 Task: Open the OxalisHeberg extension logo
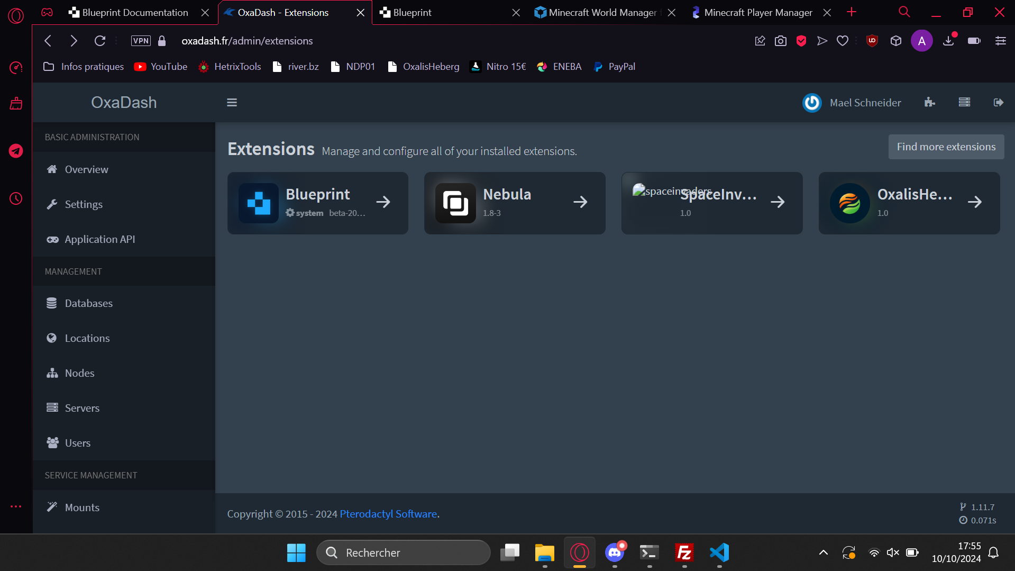pos(850,203)
